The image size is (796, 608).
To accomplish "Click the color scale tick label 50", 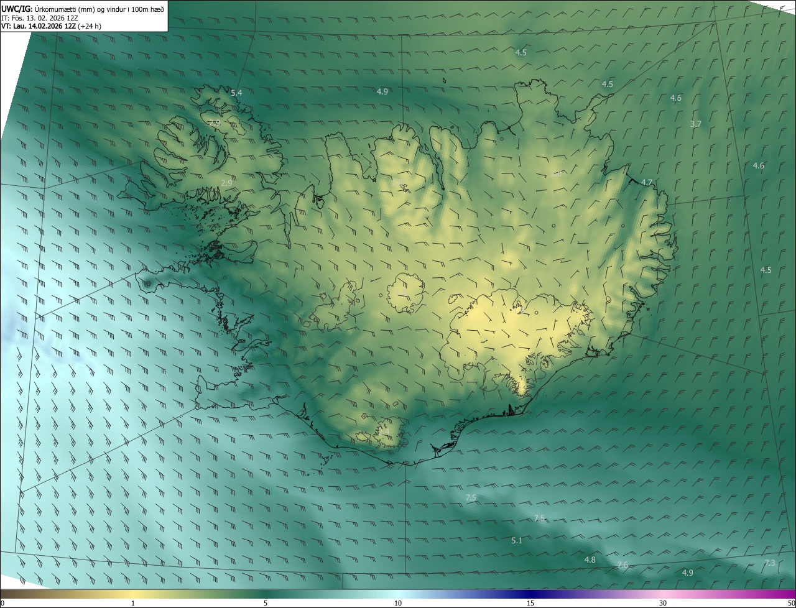I will click(x=791, y=603).
